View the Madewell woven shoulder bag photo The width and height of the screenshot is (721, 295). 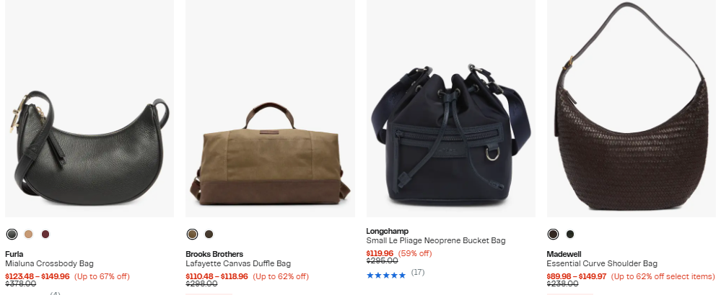[632, 109]
